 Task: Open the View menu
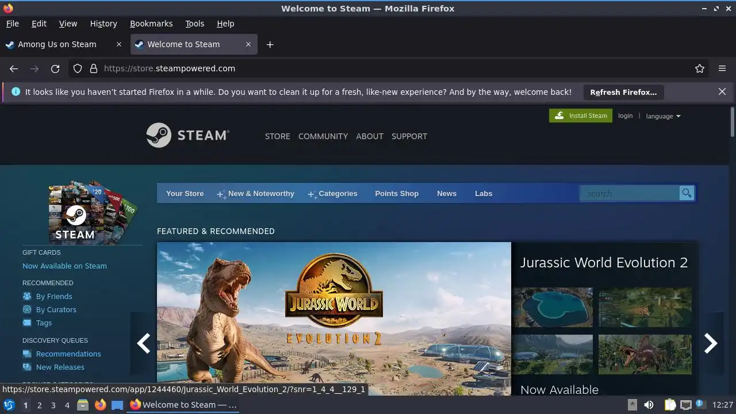[x=68, y=24]
